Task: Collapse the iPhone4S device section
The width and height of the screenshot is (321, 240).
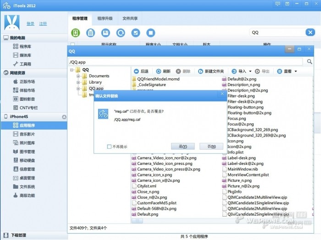Action: coord(64,117)
